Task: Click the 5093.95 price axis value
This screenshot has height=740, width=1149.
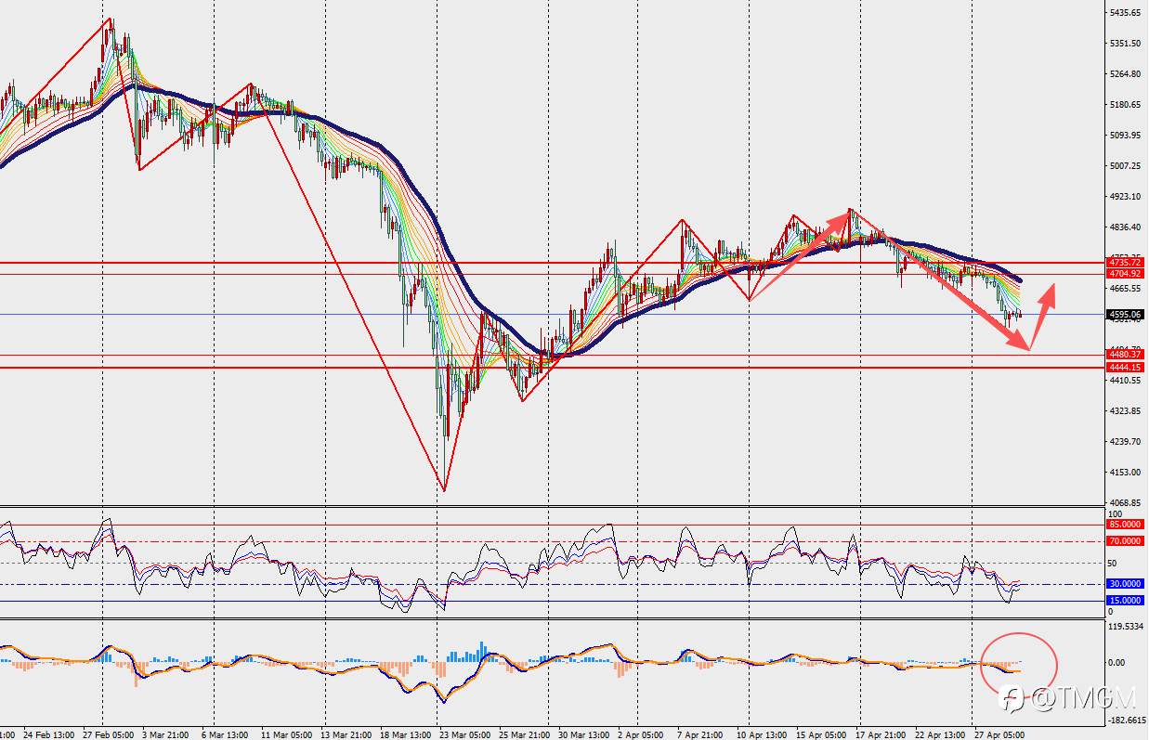Action: click(x=1125, y=136)
